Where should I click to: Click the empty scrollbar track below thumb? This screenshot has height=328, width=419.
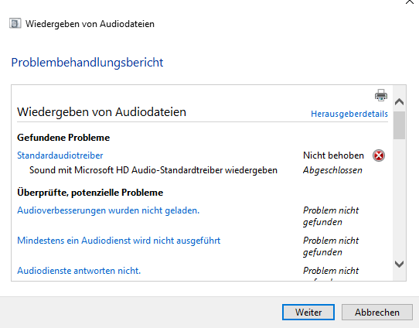point(399,198)
